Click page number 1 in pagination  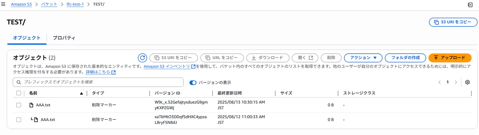(447, 82)
